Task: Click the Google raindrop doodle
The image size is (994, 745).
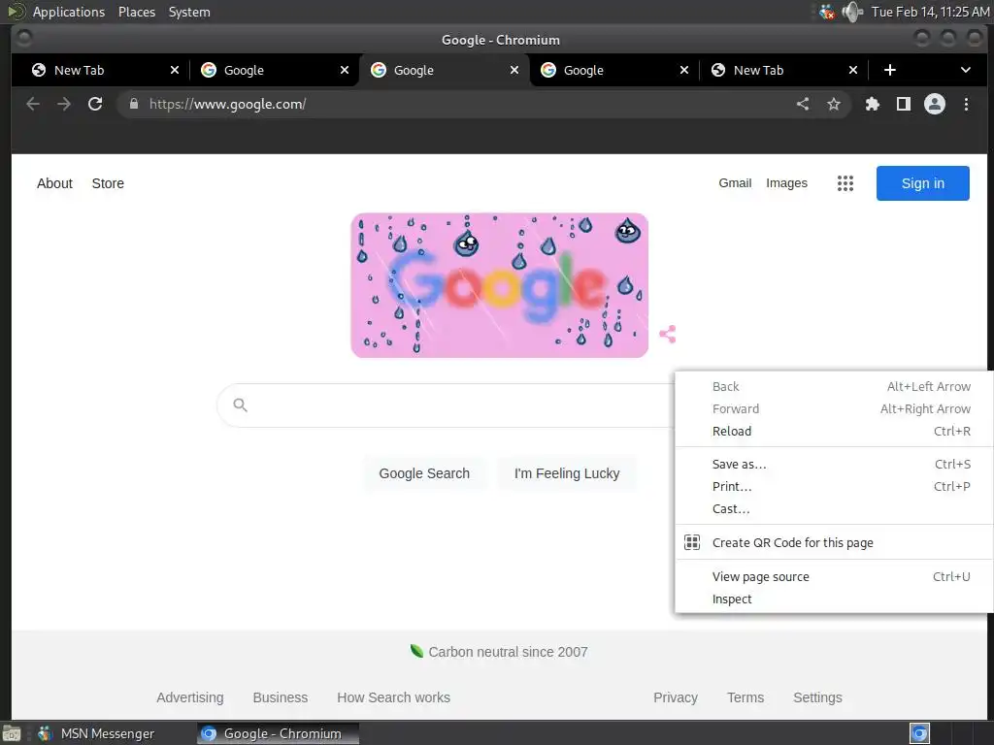Action: (x=500, y=285)
